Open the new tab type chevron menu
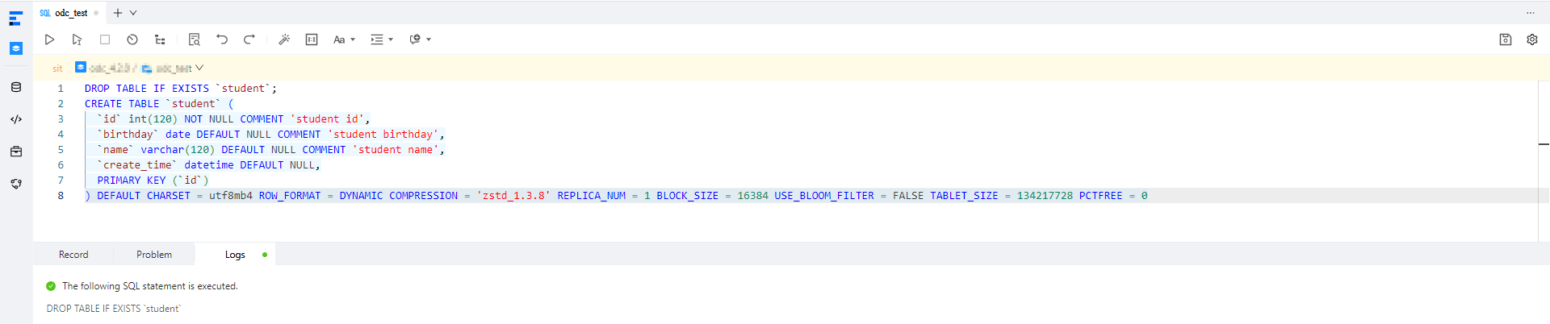Screen dimensions: 1550x324 click(133, 13)
